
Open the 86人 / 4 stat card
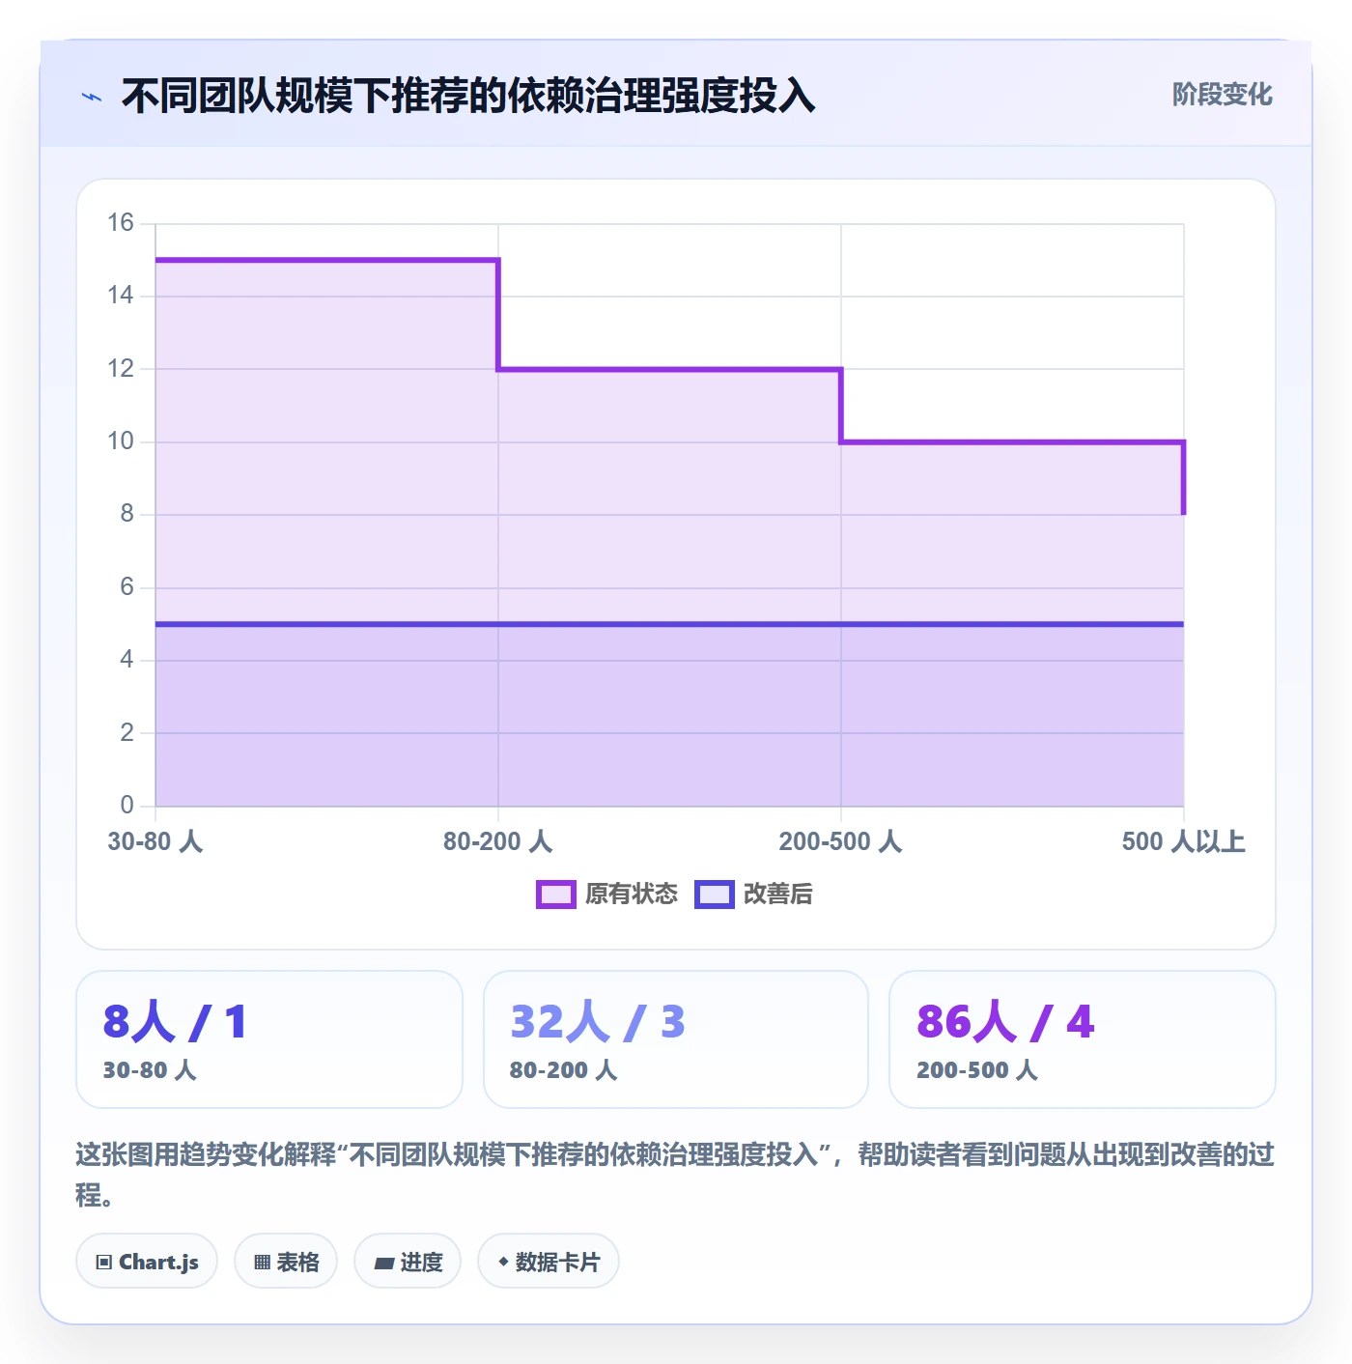(1083, 1039)
